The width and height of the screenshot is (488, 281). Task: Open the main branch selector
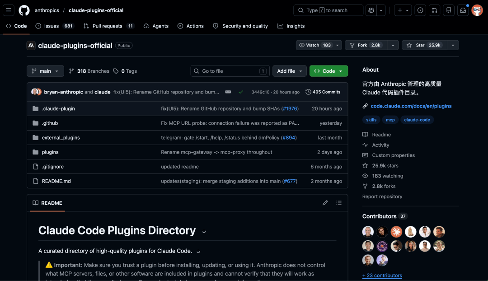click(x=46, y=71)
